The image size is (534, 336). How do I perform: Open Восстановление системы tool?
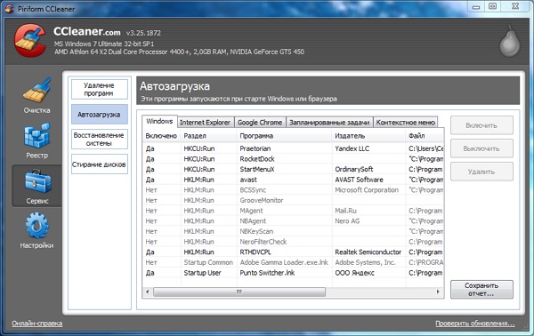[100, 139]
